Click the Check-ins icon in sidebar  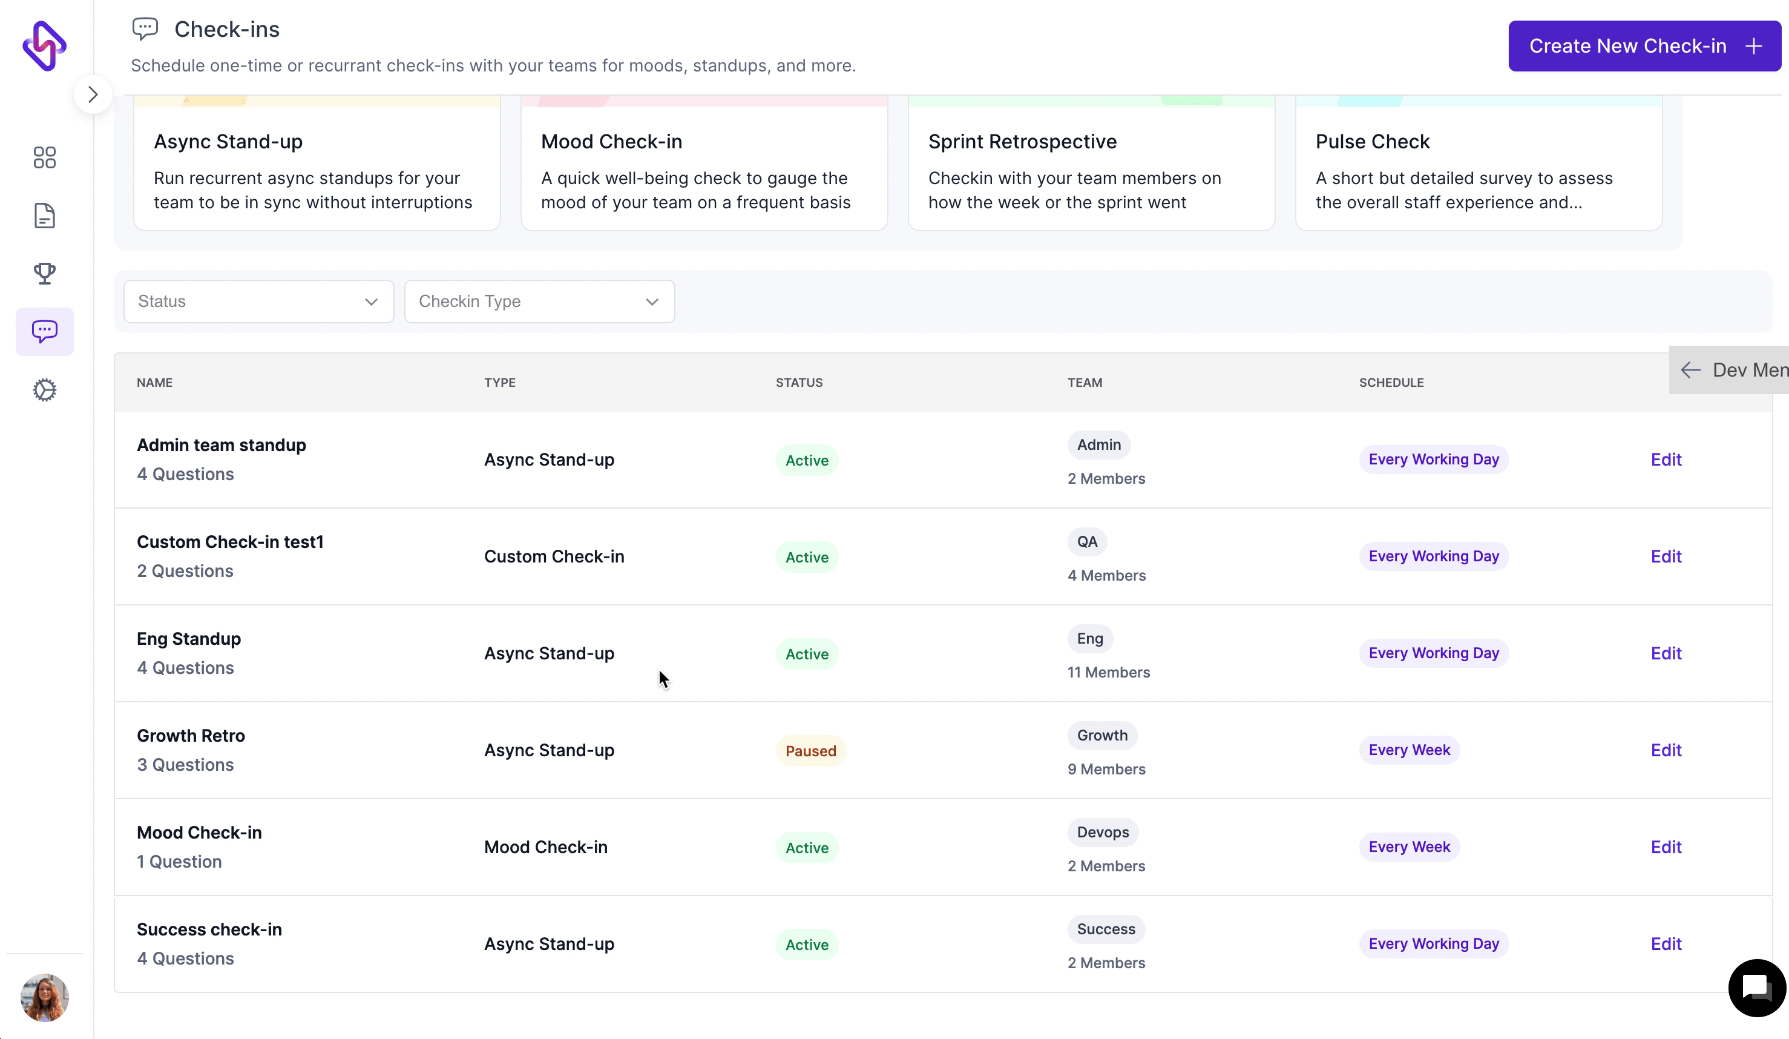45,330
